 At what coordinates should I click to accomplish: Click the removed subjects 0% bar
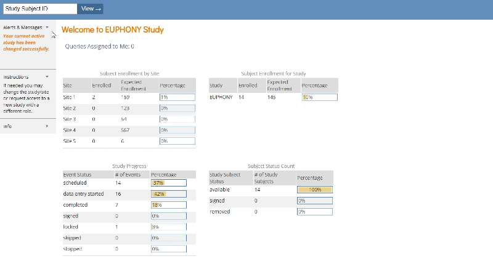click(x=314, y=211)
